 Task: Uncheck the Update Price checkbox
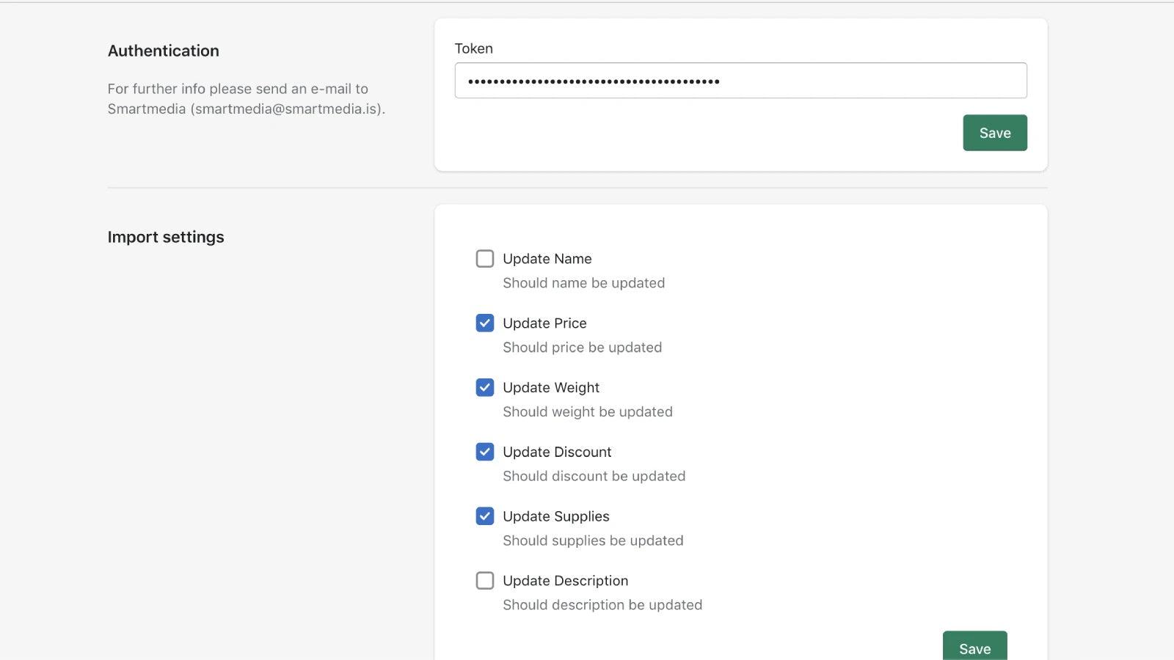pos(484,323)
